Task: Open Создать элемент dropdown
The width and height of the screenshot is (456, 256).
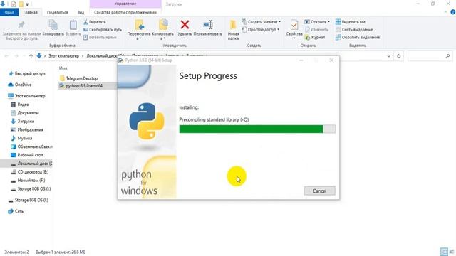Action: coord(261,22)
